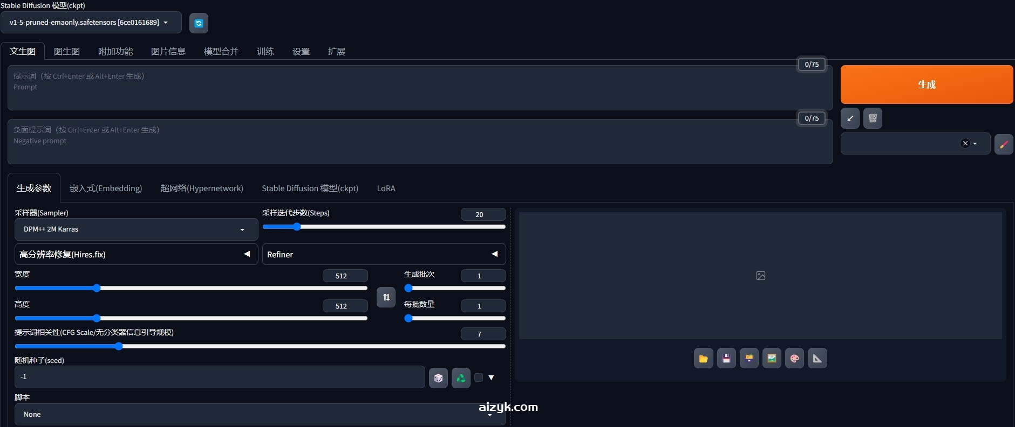
Task: Open the styles dropdown arrow
Action: (x=975, y=144)
